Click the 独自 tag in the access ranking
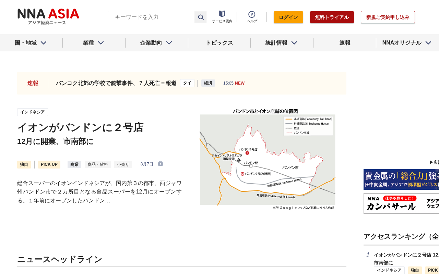This screenshot has height=274, width=439. (x=415, y=270)
